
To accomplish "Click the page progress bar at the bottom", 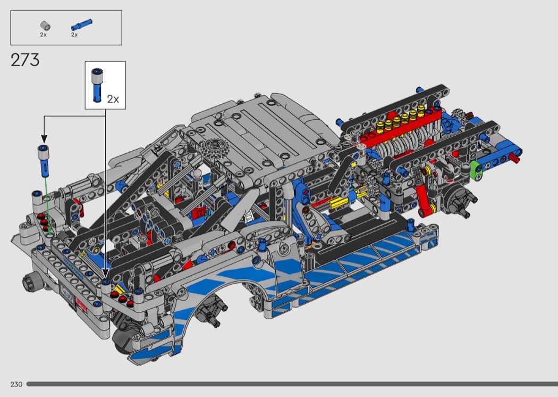I will pos(291,384).
